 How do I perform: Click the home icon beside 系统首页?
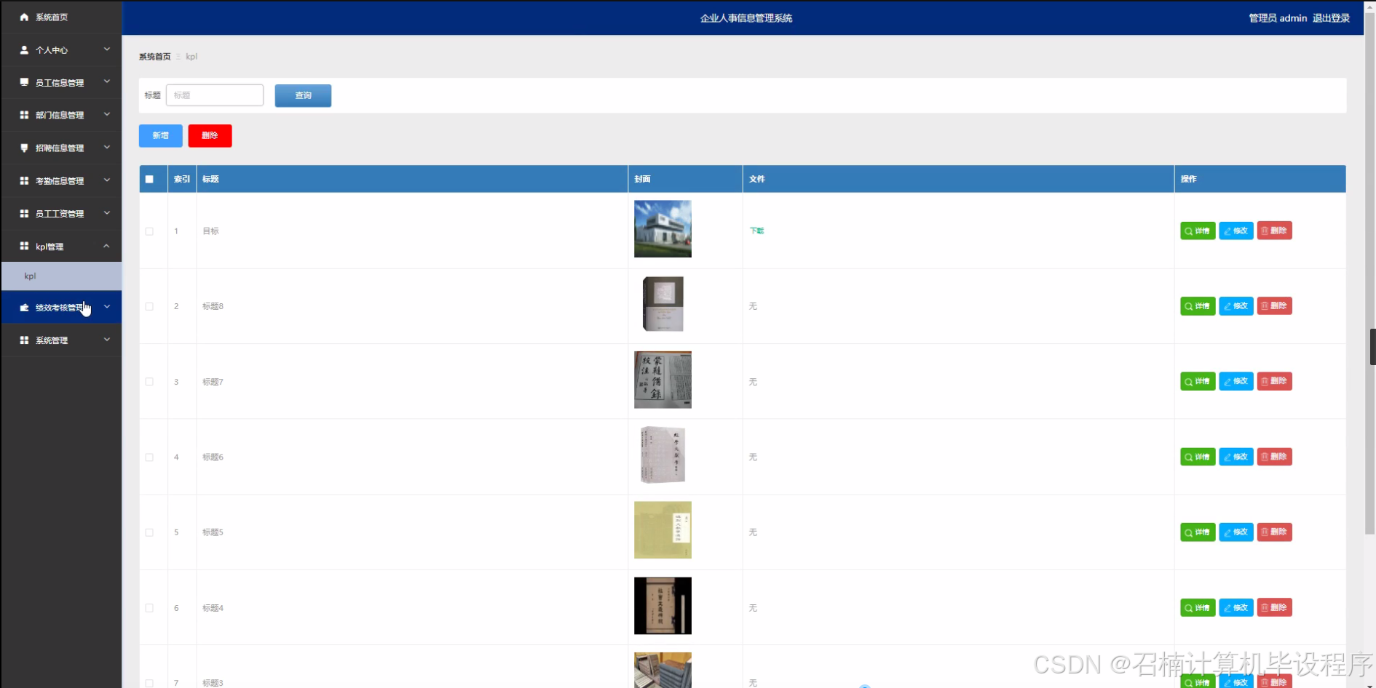tap(24, 17)
